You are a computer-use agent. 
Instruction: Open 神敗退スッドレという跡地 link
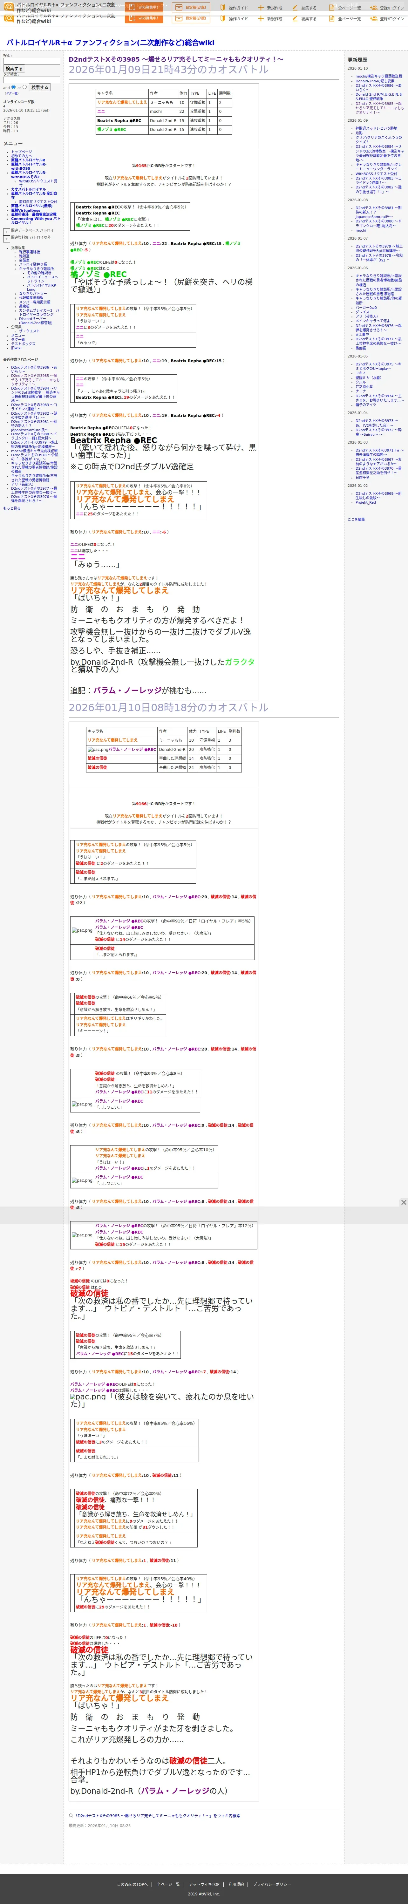(376, 129)
